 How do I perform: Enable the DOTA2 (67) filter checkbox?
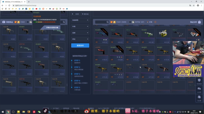pyautogui.click(x=130, y=22)
